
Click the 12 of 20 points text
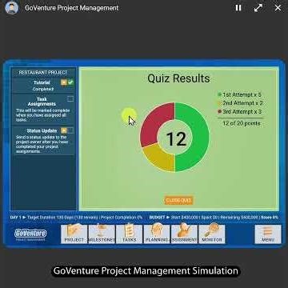[x=242, y=123]
